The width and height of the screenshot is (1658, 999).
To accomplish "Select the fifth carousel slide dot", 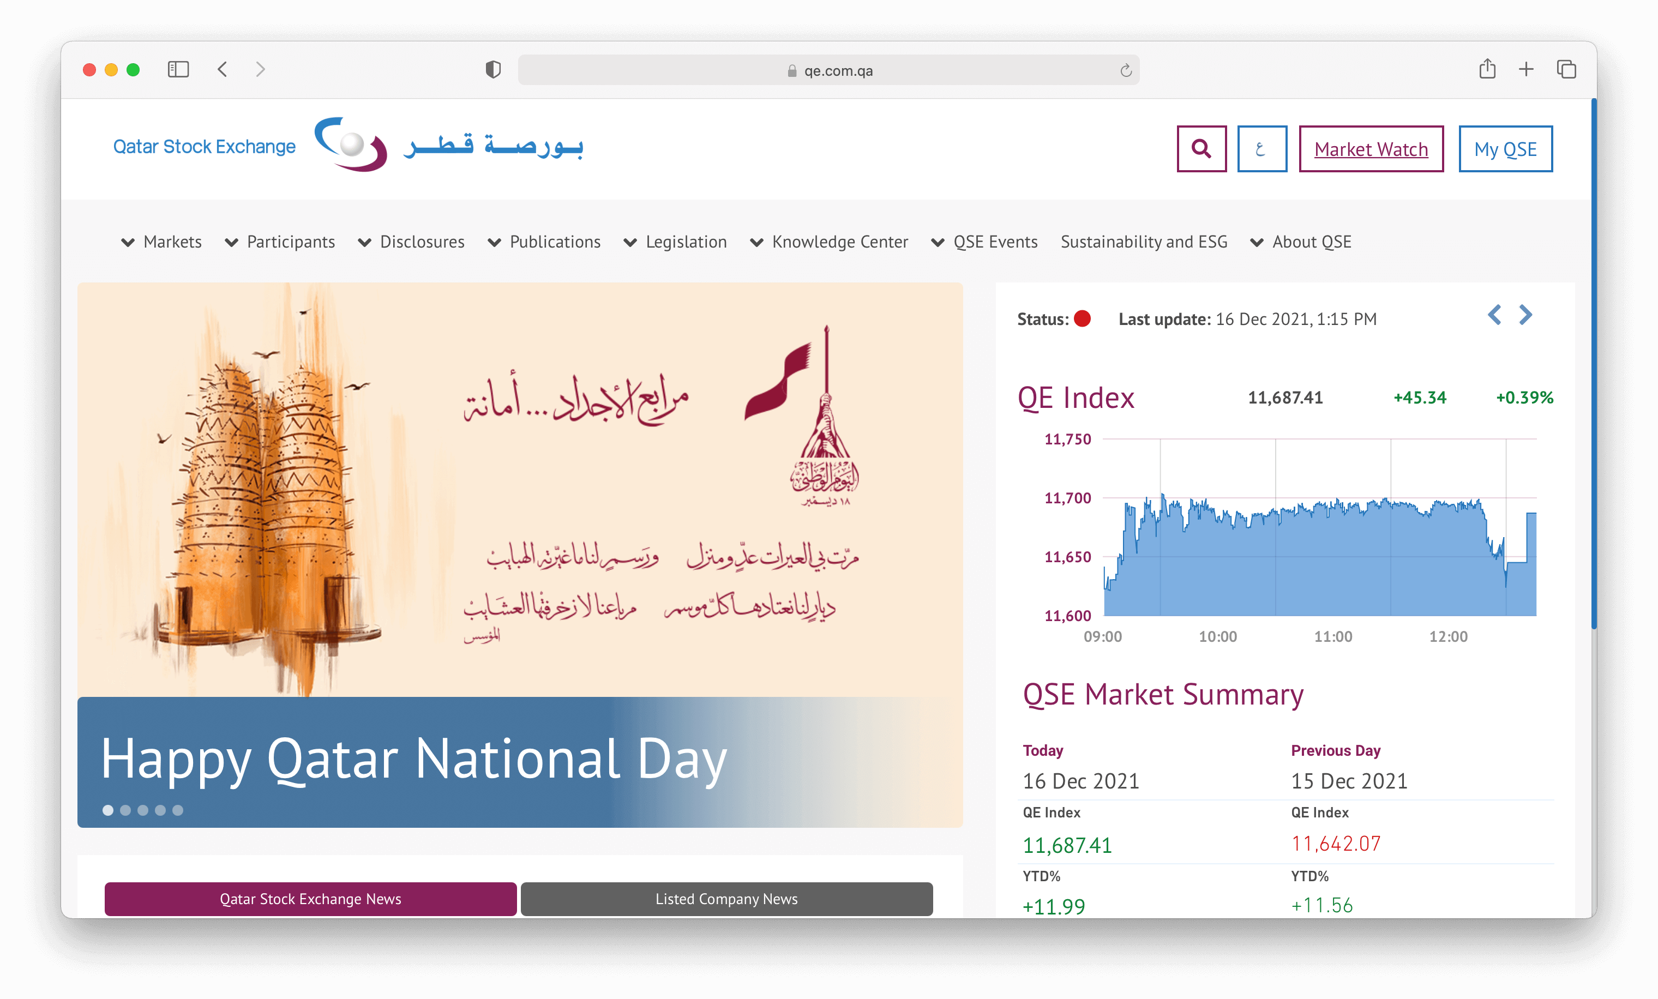I will coord(178,810).
